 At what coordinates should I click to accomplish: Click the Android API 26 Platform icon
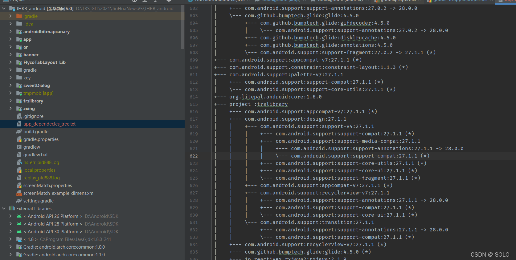(x=19, y=216)
